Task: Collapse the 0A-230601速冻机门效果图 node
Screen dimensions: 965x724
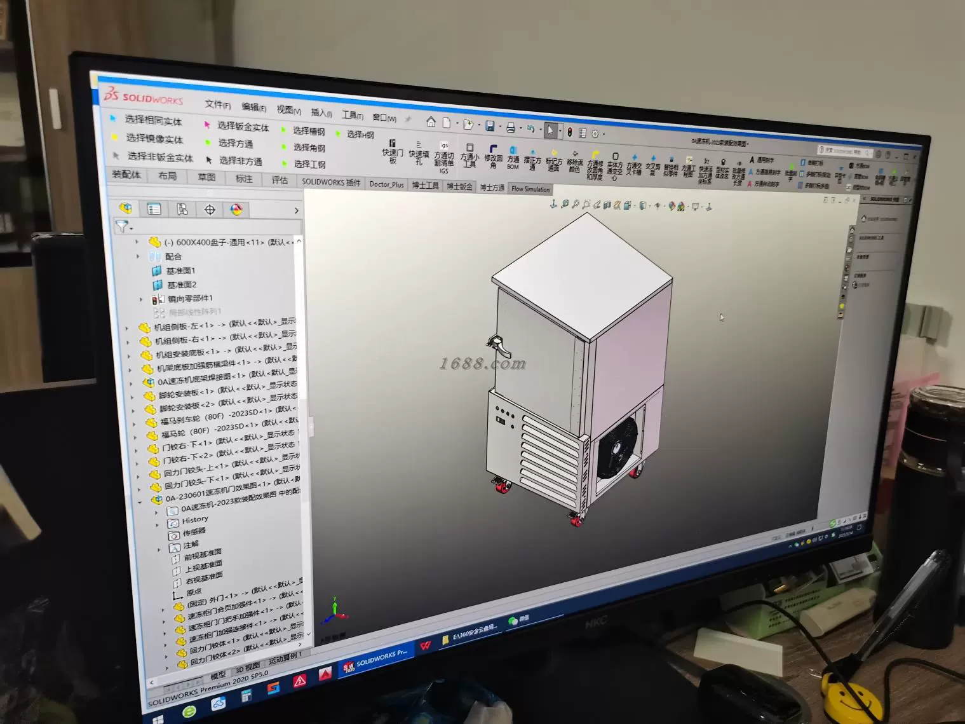Action: pos(140,502)
